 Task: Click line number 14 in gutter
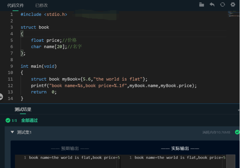[10, 98]
